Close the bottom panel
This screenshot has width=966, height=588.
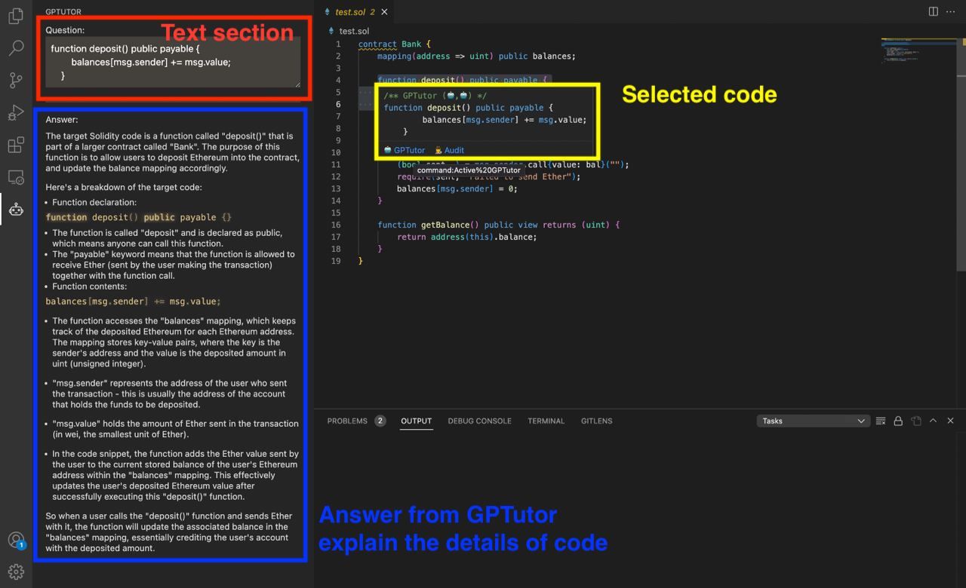[950, 421]
